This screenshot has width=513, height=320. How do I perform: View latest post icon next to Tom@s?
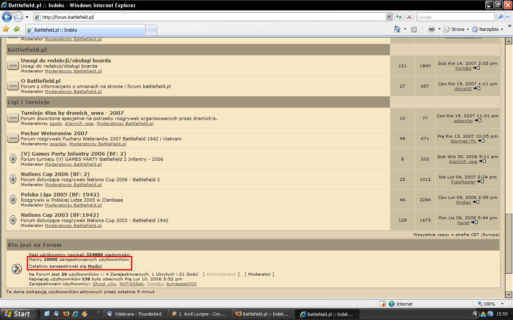(x=476, y=68)
